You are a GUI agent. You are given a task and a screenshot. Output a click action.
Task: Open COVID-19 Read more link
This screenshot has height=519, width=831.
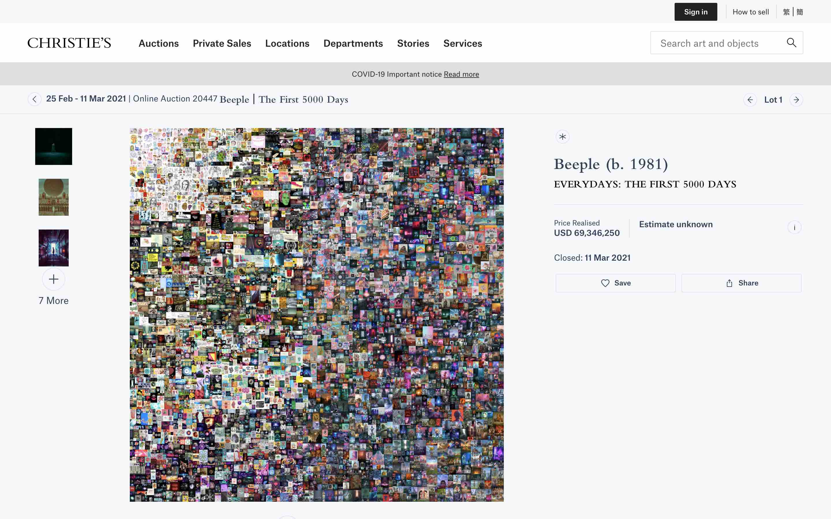tap(461, 74)
